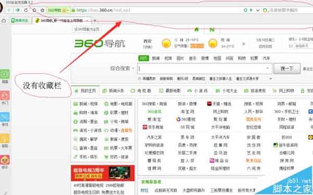Click today's sunny weather icon
This screenshot has height=195, width=313.
point(166,43)
